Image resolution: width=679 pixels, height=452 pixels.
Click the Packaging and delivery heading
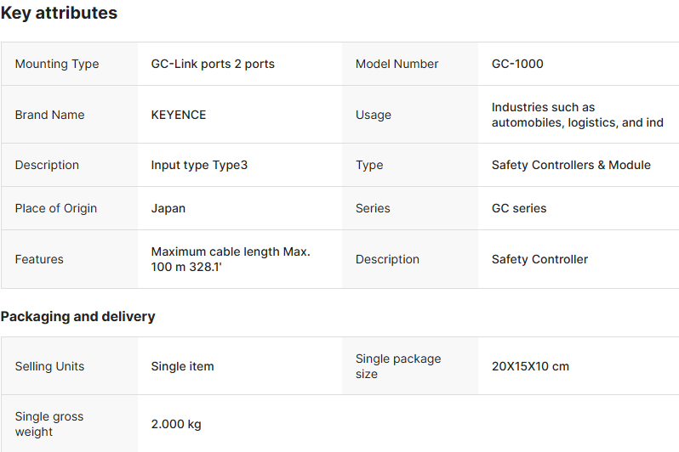point(77,316)
